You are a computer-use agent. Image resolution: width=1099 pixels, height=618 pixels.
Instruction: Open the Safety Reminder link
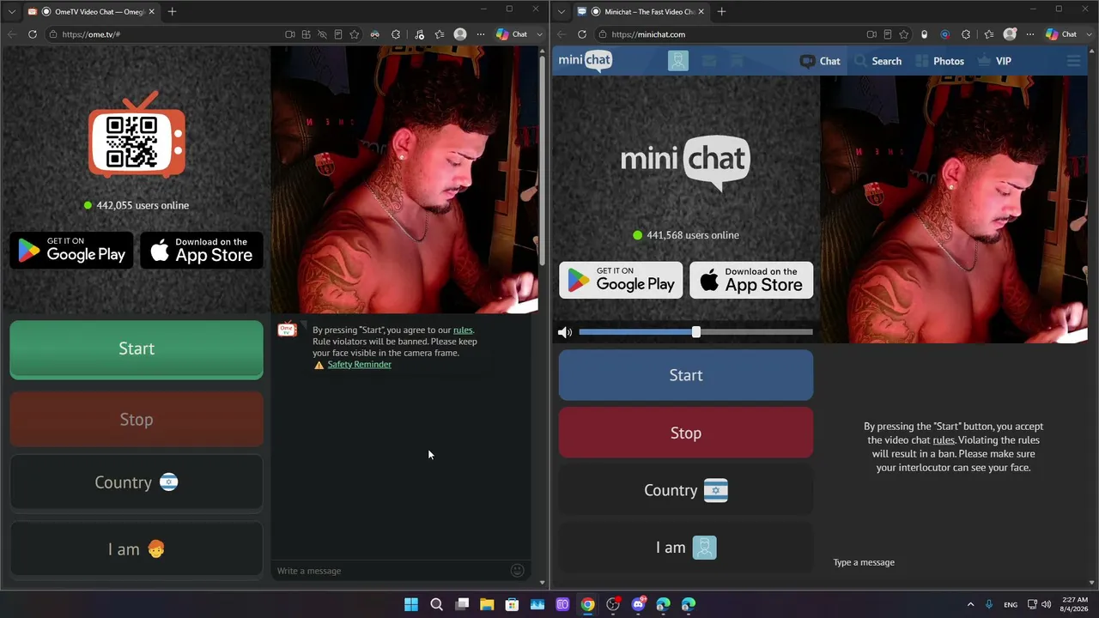point(359,364)
